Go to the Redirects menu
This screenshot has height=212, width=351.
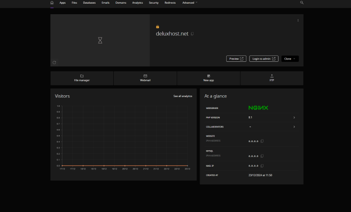pyautogui.click(x=170, y=3)
